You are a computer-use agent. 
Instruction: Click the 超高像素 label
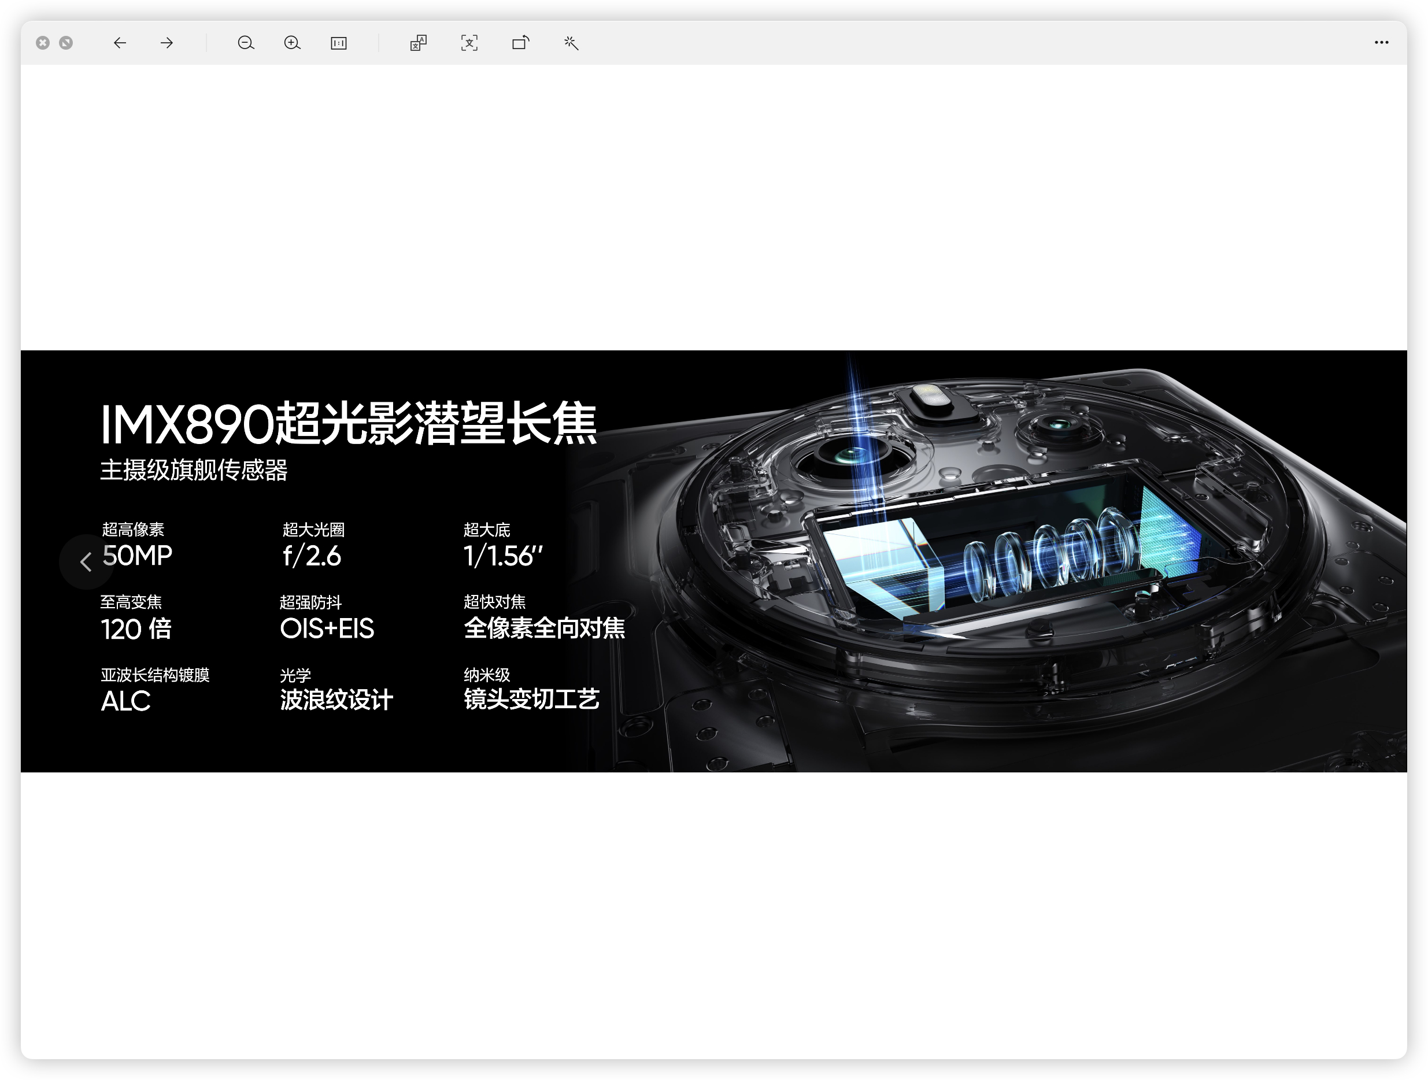coord(133,530)
